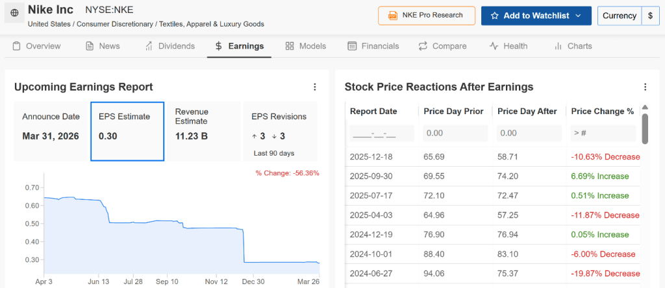Open NKE Pro Research
The image size is (665, 288).
pyautogui.click(x=426, y=16)
